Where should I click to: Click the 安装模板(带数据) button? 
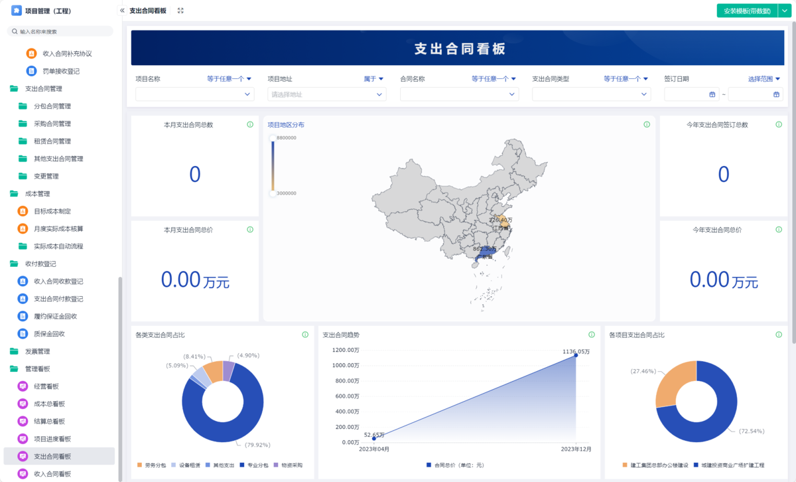click(x=746, y=11)
